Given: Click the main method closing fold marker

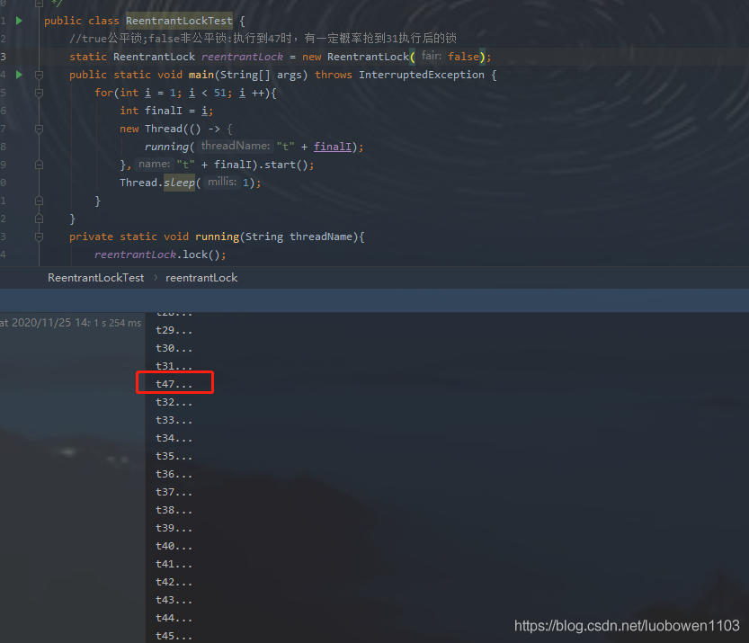Looking at the screenshot, I should point(40,219).
